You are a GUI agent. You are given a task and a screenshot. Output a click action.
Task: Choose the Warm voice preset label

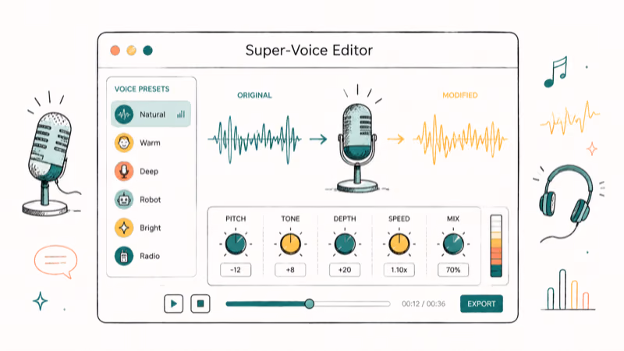coord(150,143)
